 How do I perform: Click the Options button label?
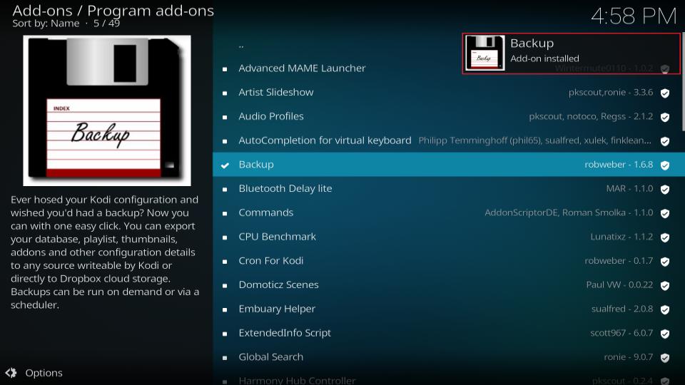pyautogui.click(x=44, y=373)
